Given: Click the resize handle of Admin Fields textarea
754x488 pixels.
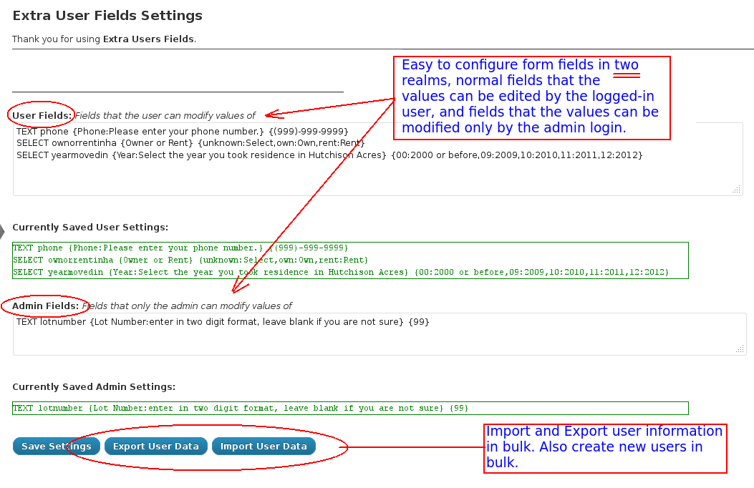Looking at the screenshot, I should click(x=740, y=349).
